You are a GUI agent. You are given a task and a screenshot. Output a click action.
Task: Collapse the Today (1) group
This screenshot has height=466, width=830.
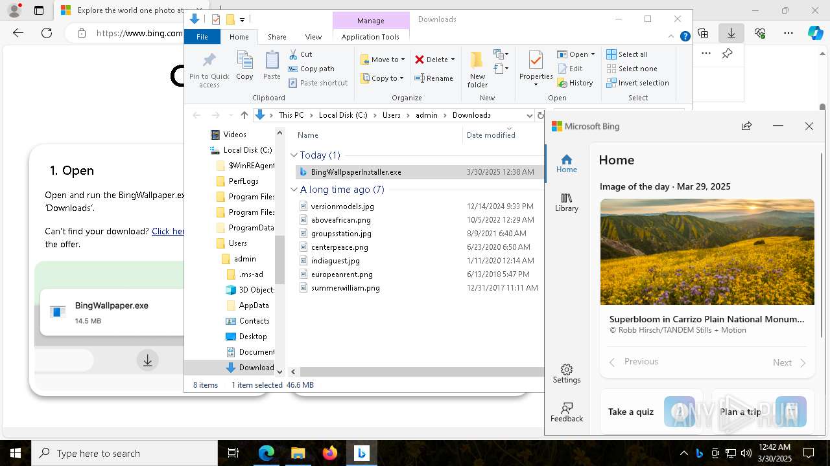pos(294,155)
